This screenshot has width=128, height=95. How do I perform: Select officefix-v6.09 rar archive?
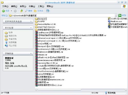point(52,57)
